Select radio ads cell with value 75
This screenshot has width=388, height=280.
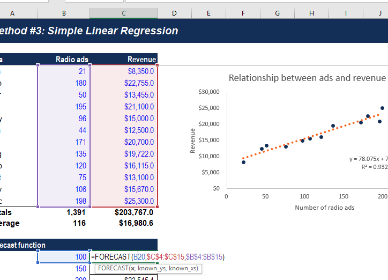pyautogui.click(x=64, y=178)
